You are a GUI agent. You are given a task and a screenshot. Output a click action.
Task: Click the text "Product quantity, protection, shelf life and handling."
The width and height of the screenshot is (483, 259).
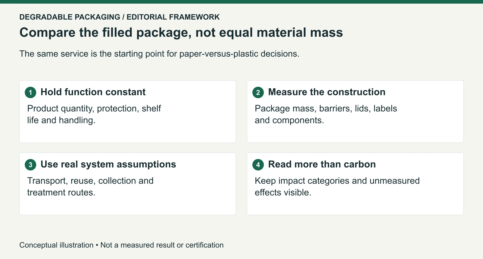click(x=94, y=114)
